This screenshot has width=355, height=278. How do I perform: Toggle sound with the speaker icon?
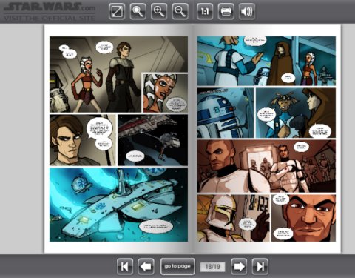click(247, 11)
